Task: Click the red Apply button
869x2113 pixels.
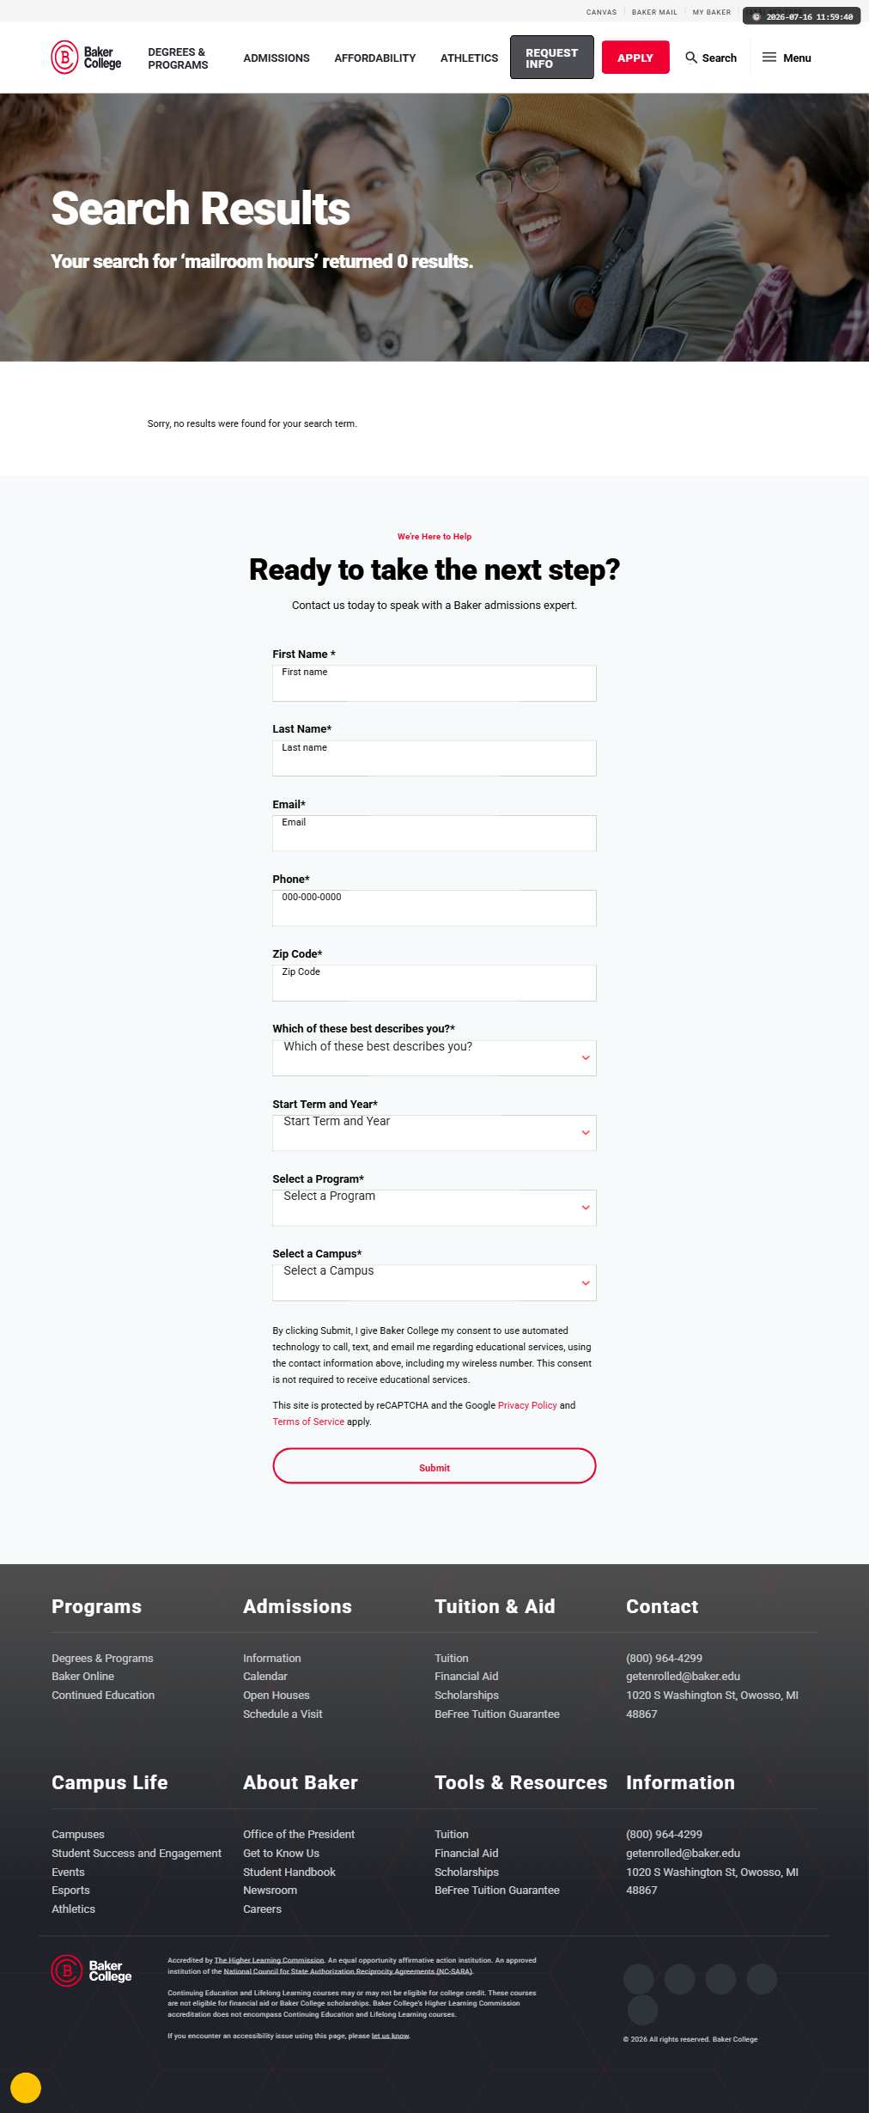Action: [635, 58]
